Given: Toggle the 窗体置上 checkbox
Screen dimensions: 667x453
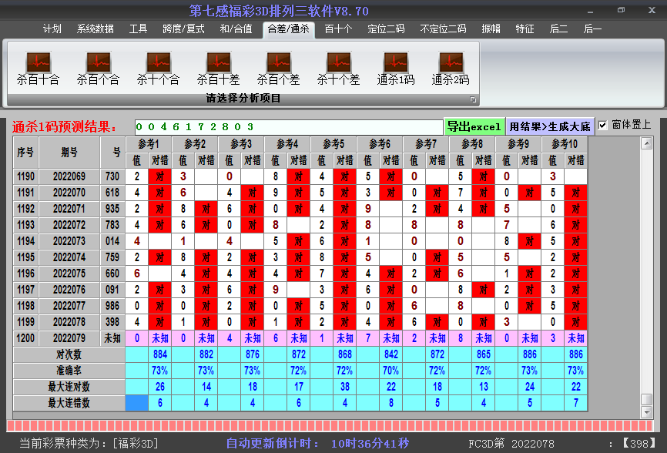Looking at the screenshot, I should [602, 125].
